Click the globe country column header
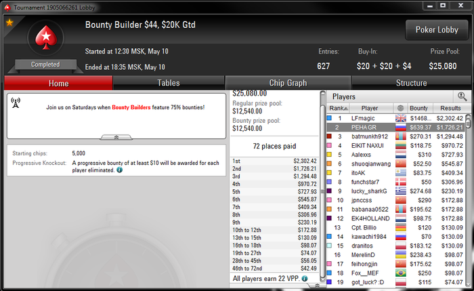This screenshot has height=291, width=474. (401, 108)
